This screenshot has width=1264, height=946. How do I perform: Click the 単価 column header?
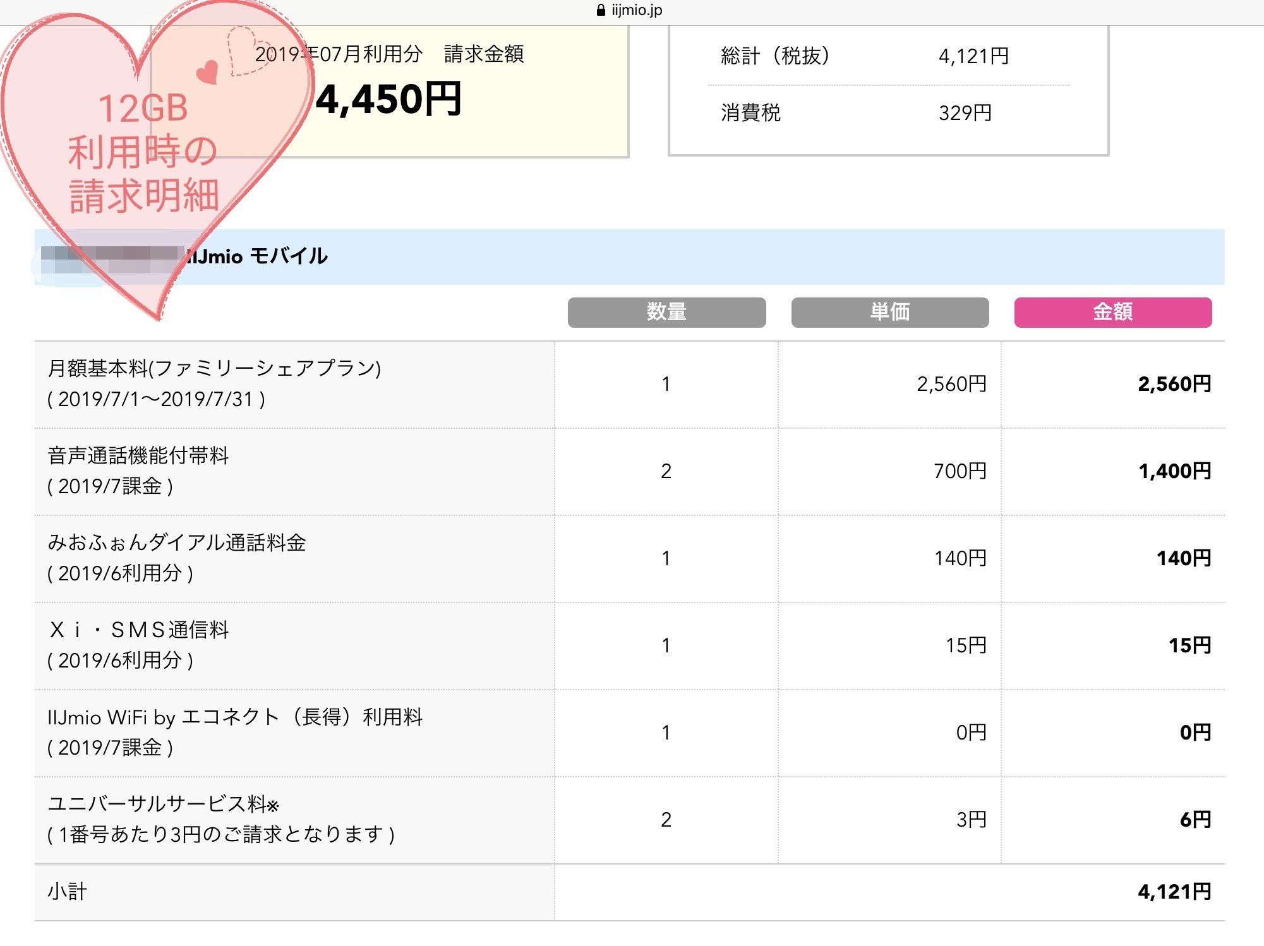(889, 312)
